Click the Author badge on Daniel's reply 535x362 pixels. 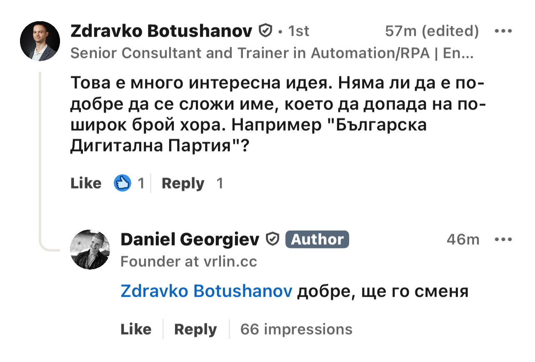(x=317, y=239)
